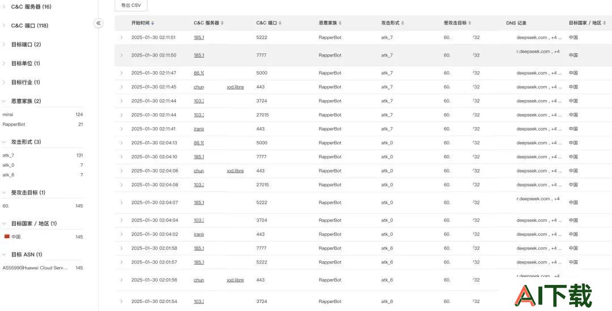This screenshot has height=311, width=612.
Task: Click DNS record in 02:04:07 row
Action: click(x=538, y=198)
